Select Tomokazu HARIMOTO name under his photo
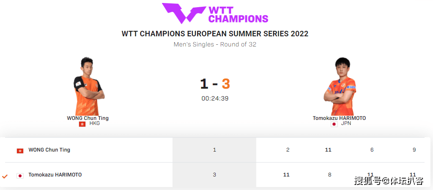 [339, 118]
